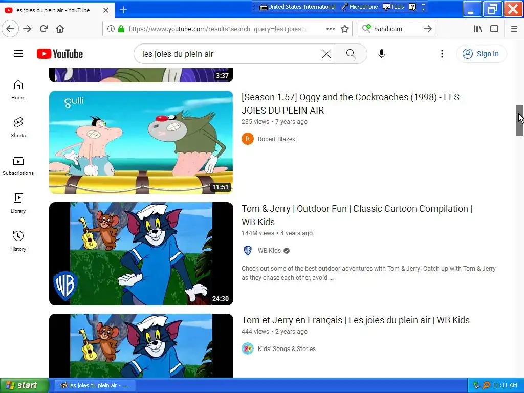Click the WB Kids channel avatar
524x393 pixels.
coord(248,251)
